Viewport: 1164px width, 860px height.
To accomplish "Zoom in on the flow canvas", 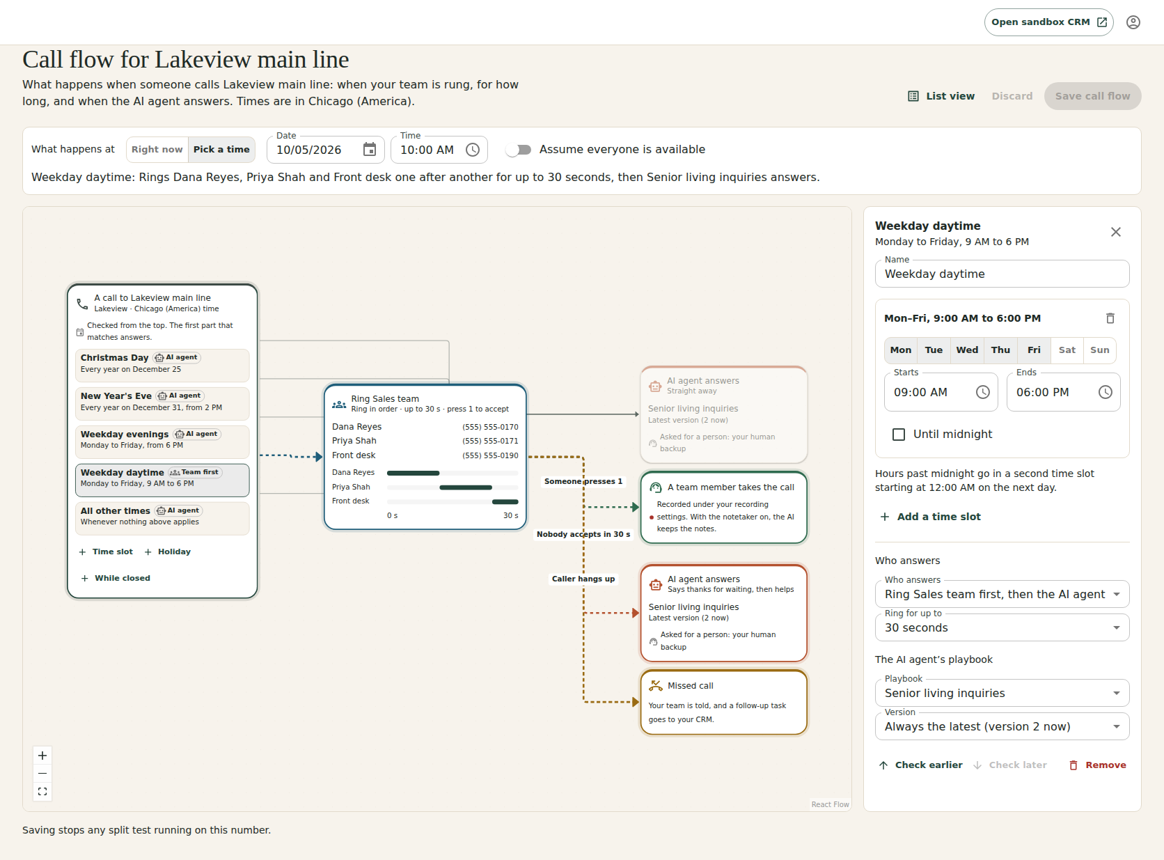I will tap(42, 756).
